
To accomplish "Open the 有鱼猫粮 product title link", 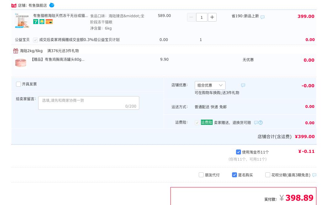I will [59, 16].
